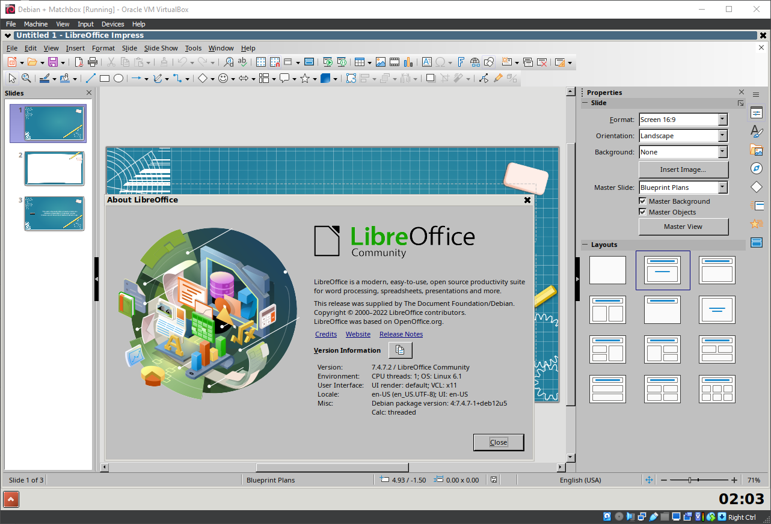This screenshot has height=524, width=771.
Task: Click the Release Notes link
Action: pos(401,334)
